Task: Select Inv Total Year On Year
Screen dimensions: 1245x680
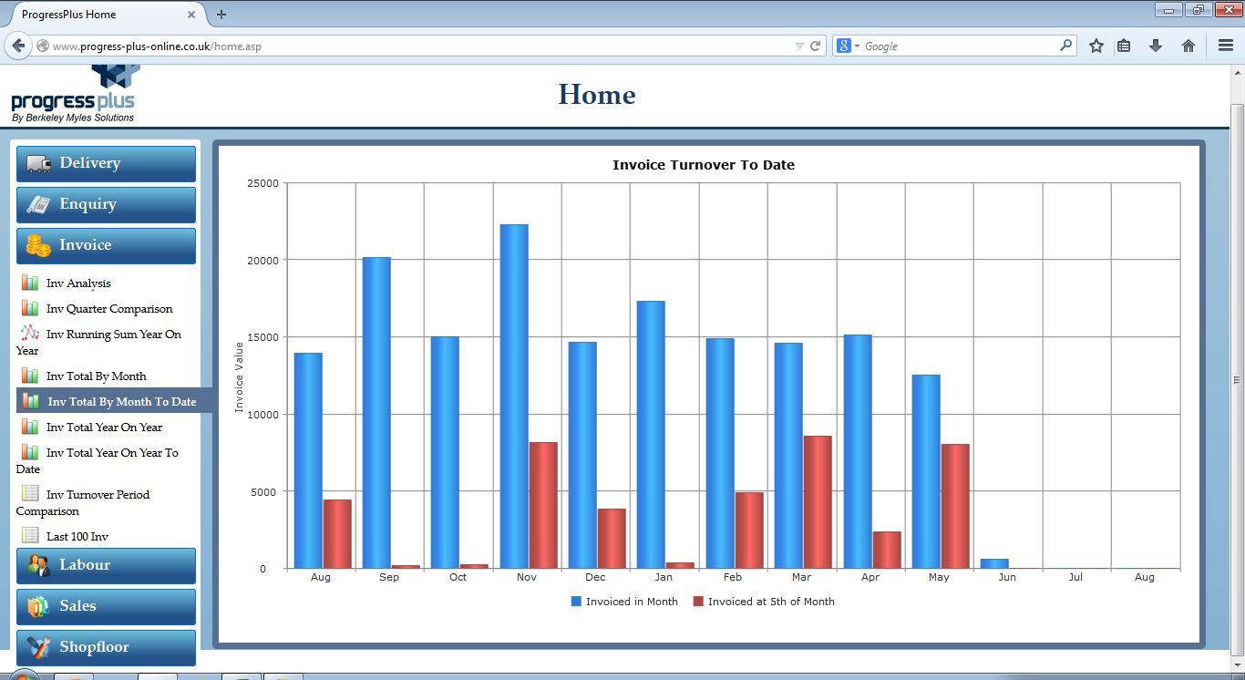Action: 104,428
